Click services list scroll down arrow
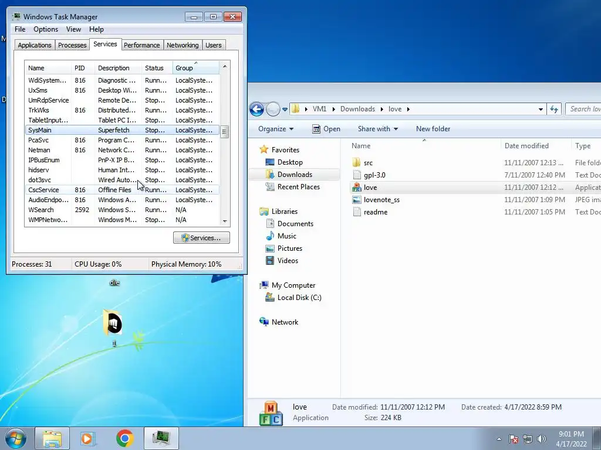Image resolution: width=601 pixels, height=450 pixels. pos(225,221)
